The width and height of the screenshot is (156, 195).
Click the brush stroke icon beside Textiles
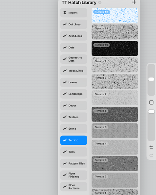(x=64, y=117)
